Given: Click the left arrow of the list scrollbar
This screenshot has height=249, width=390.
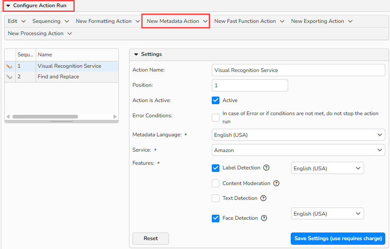Looking at the screenshot, I should [8, 117].
